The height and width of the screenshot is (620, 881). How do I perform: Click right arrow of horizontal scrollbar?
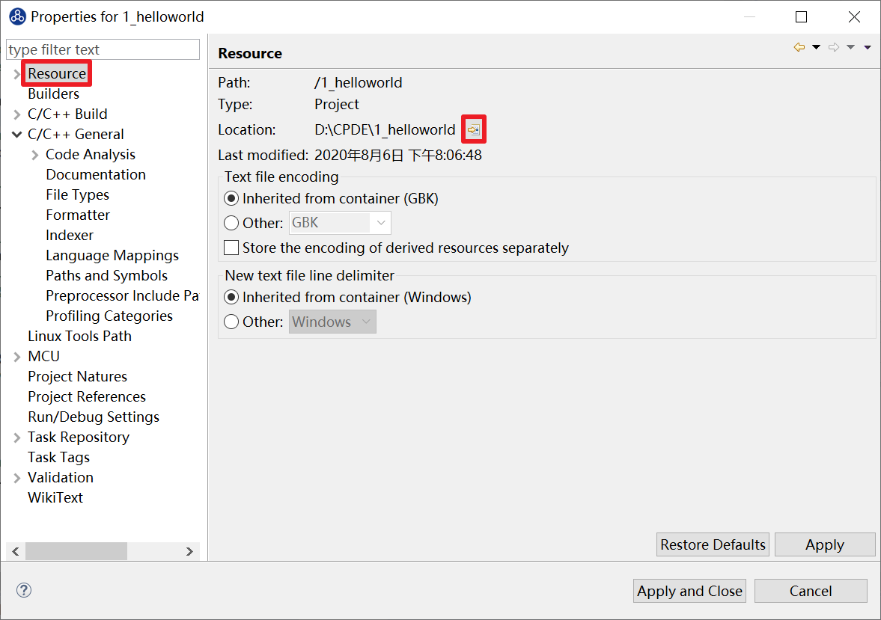click(190, 551)
